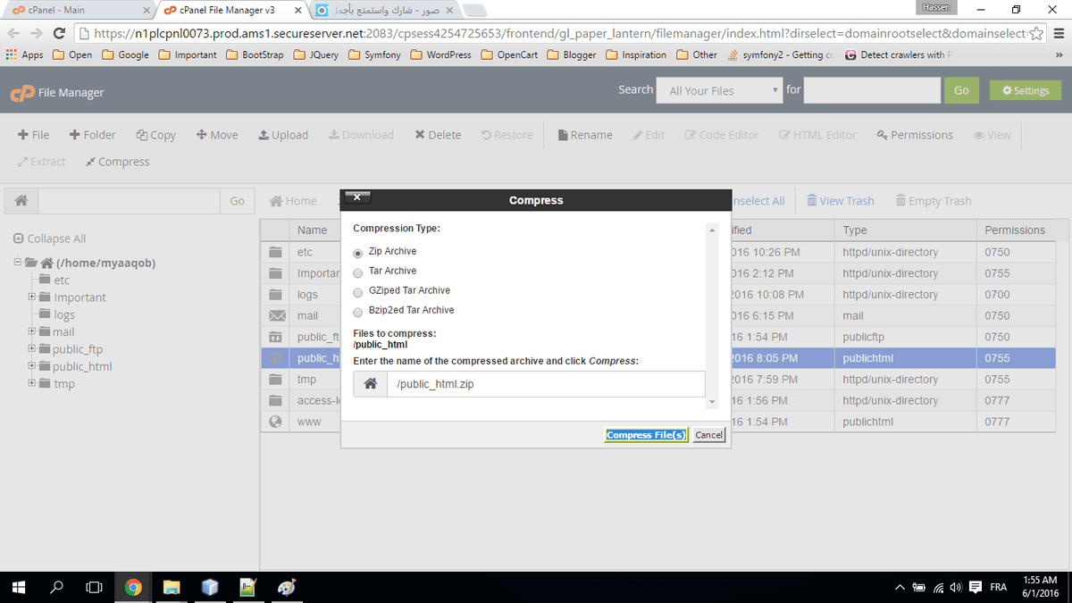Open the Upload tool

point(283,135)
